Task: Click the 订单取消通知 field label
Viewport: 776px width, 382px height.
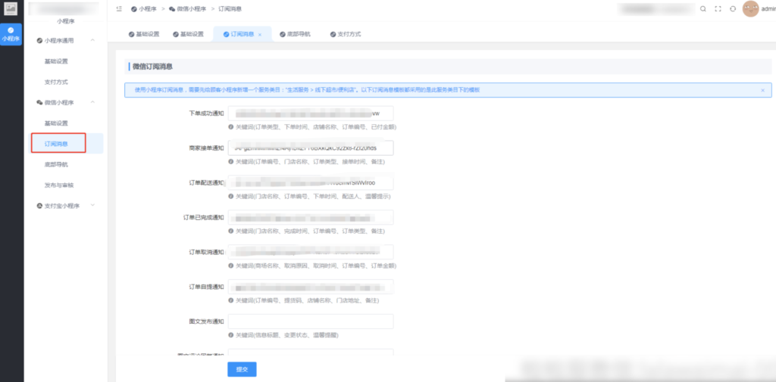Action: tap(206, 252)
